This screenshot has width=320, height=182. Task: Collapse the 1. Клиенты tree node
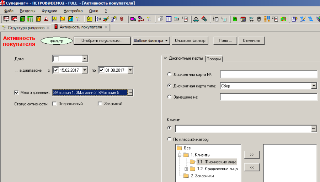pos(180,155)
